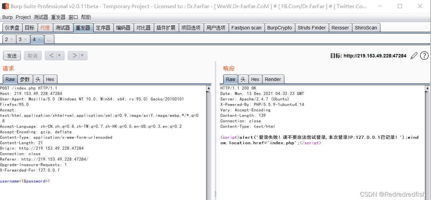Switch to the 插件扩展 tab

click(166, 28)
